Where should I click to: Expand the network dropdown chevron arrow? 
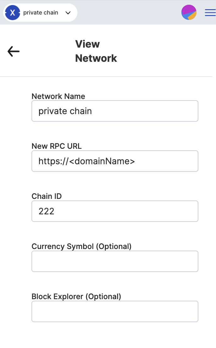tap(68, 13)
